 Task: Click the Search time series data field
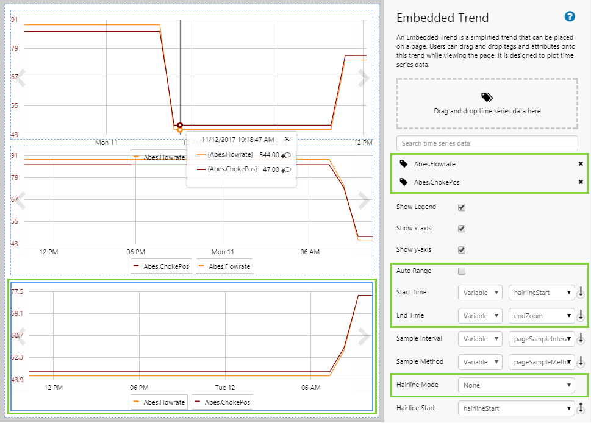(487, 143)
